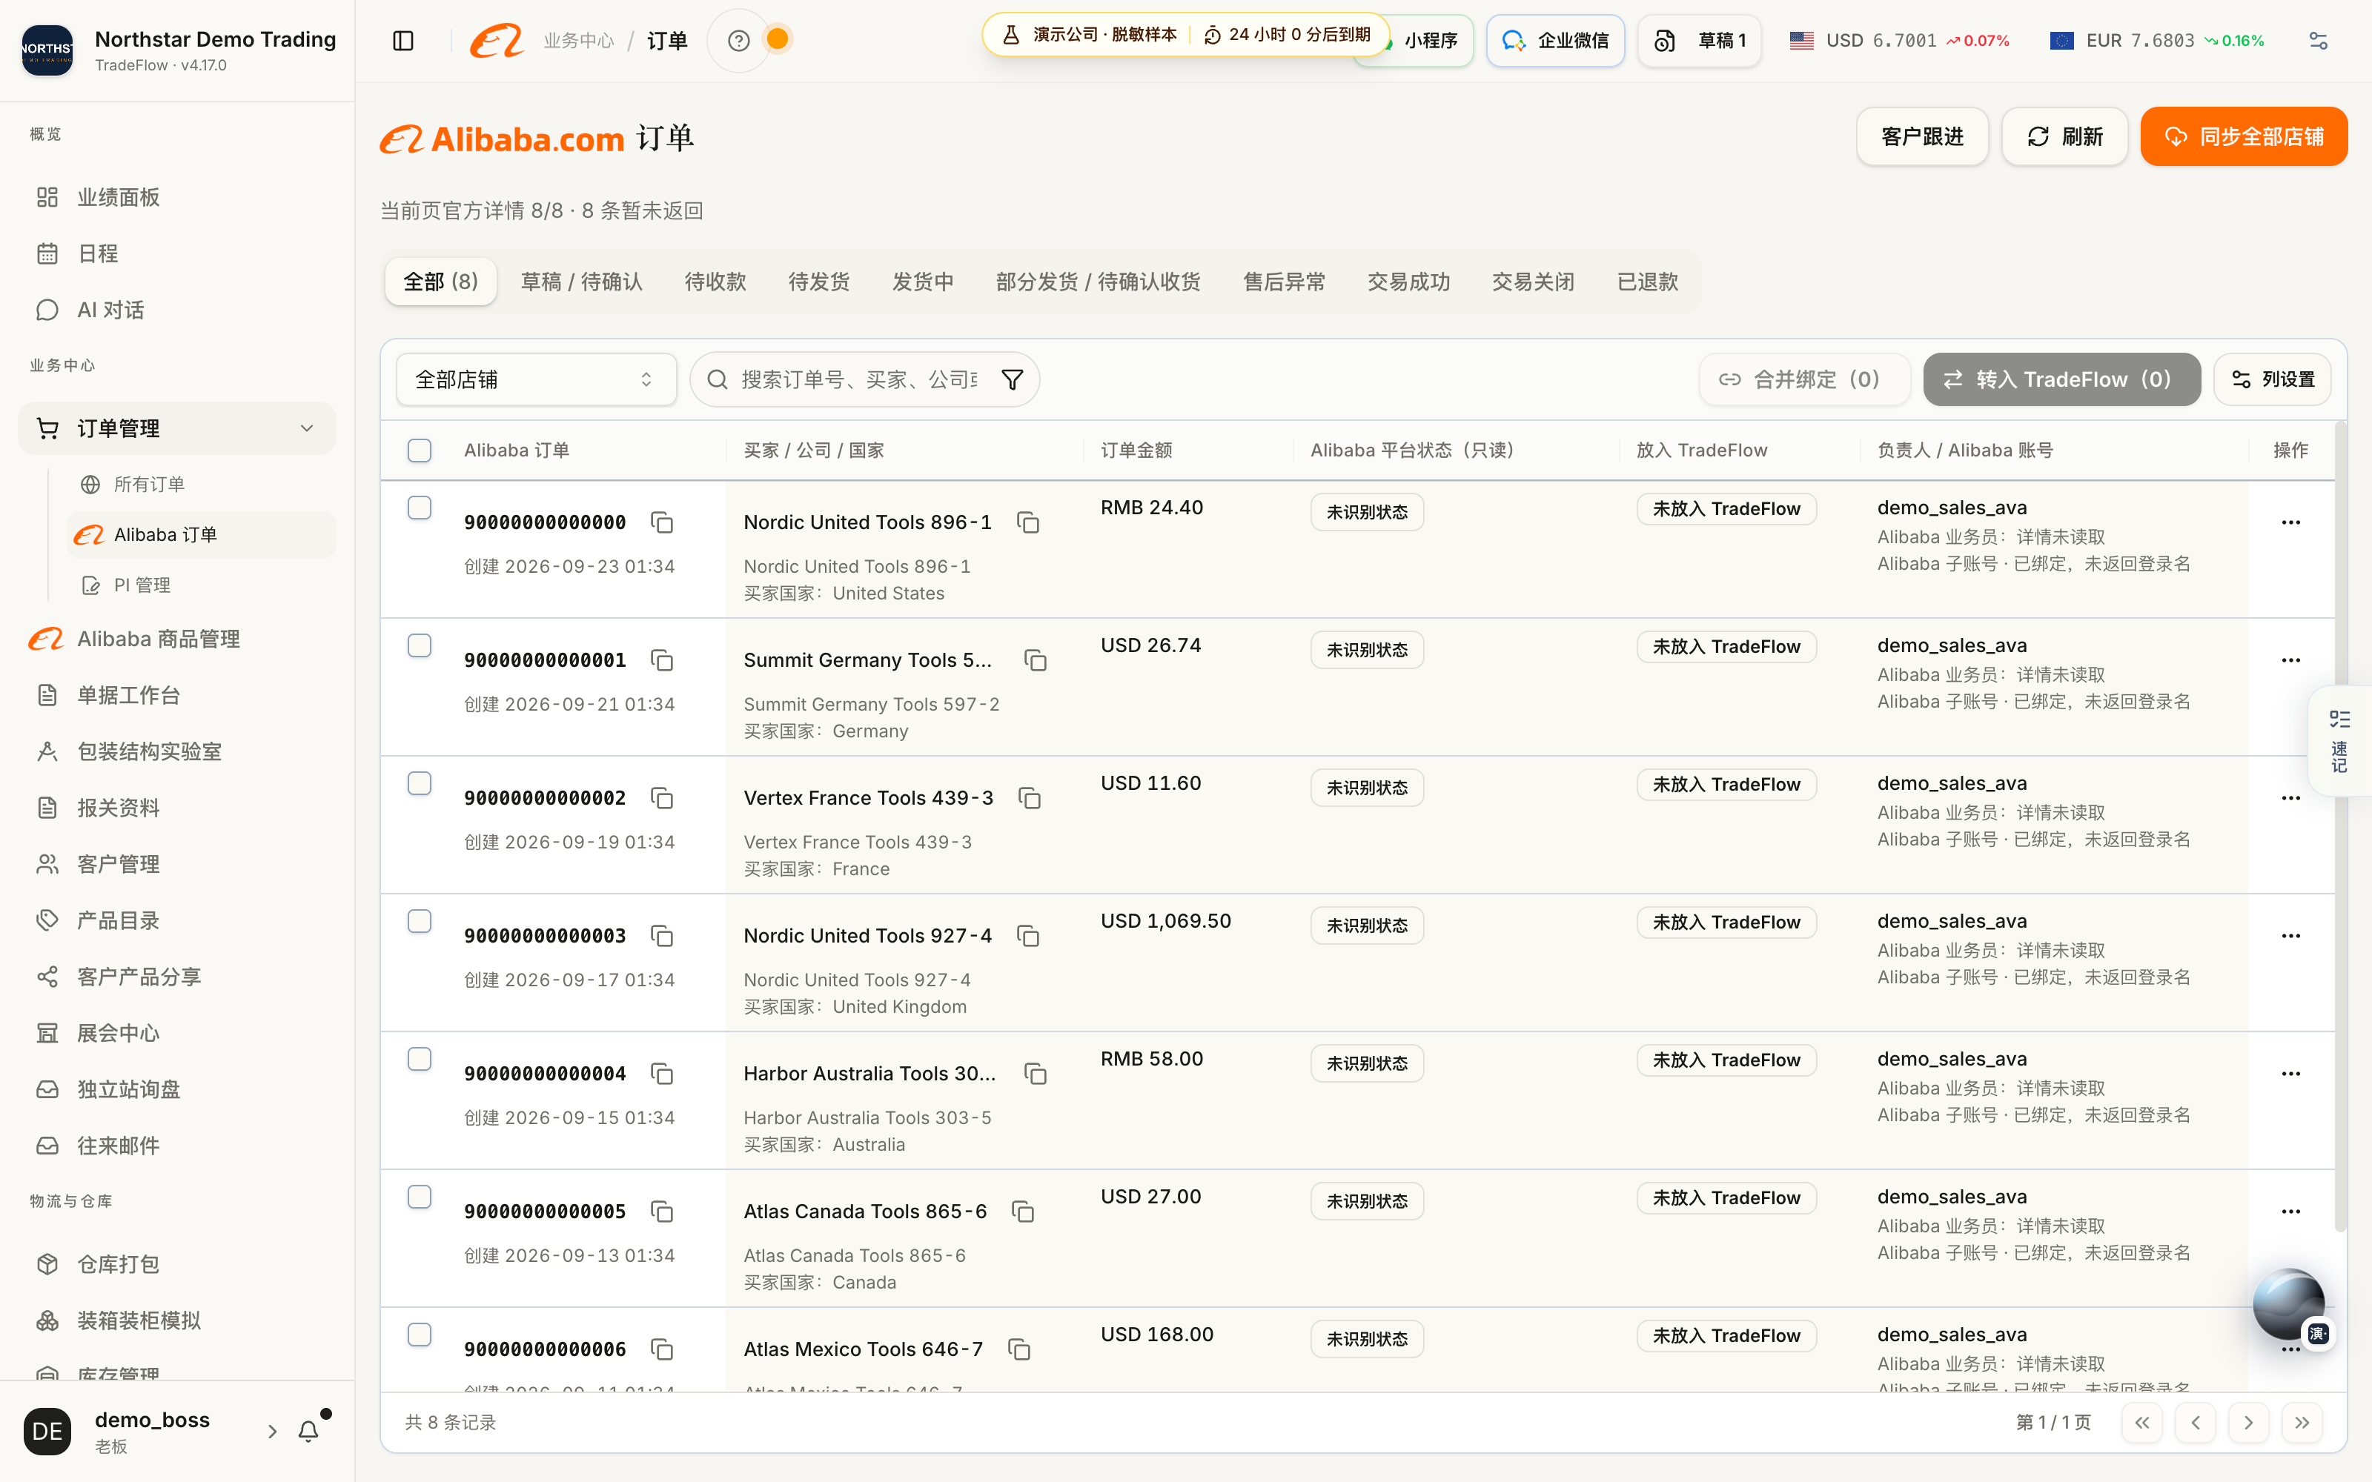Open the filter funnel in search box
The width and height of the screenshot is (2372, 1482).
(x=1013, y=379)
